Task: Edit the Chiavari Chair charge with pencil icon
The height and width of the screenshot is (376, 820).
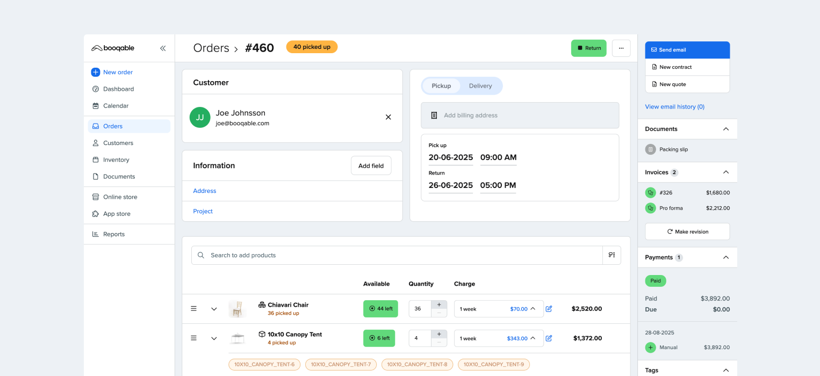Action: click(549, 309)
